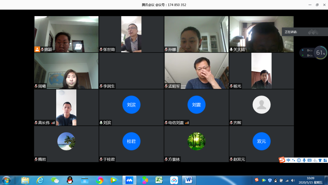
Task: Launch Internet Explorer from the taskbar
Action: pos(40,180)
